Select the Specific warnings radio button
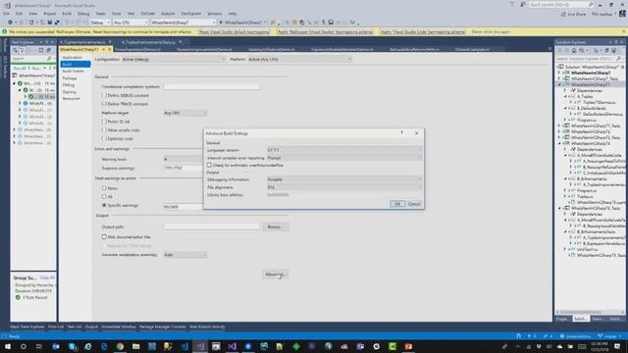The height and width of the screenshot is (353, 628). pos(104,205)
